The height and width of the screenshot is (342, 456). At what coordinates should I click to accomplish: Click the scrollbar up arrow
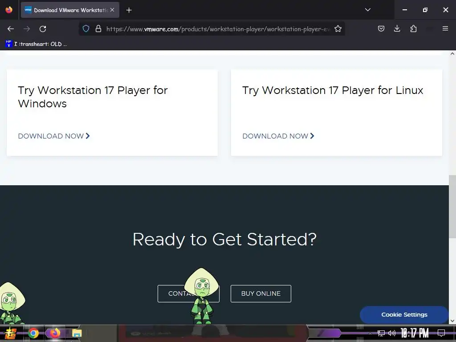[452, 54]
